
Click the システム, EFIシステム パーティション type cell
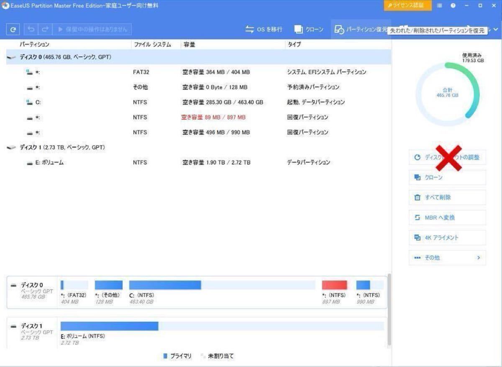pyautogui.click(x=326, y=72)
